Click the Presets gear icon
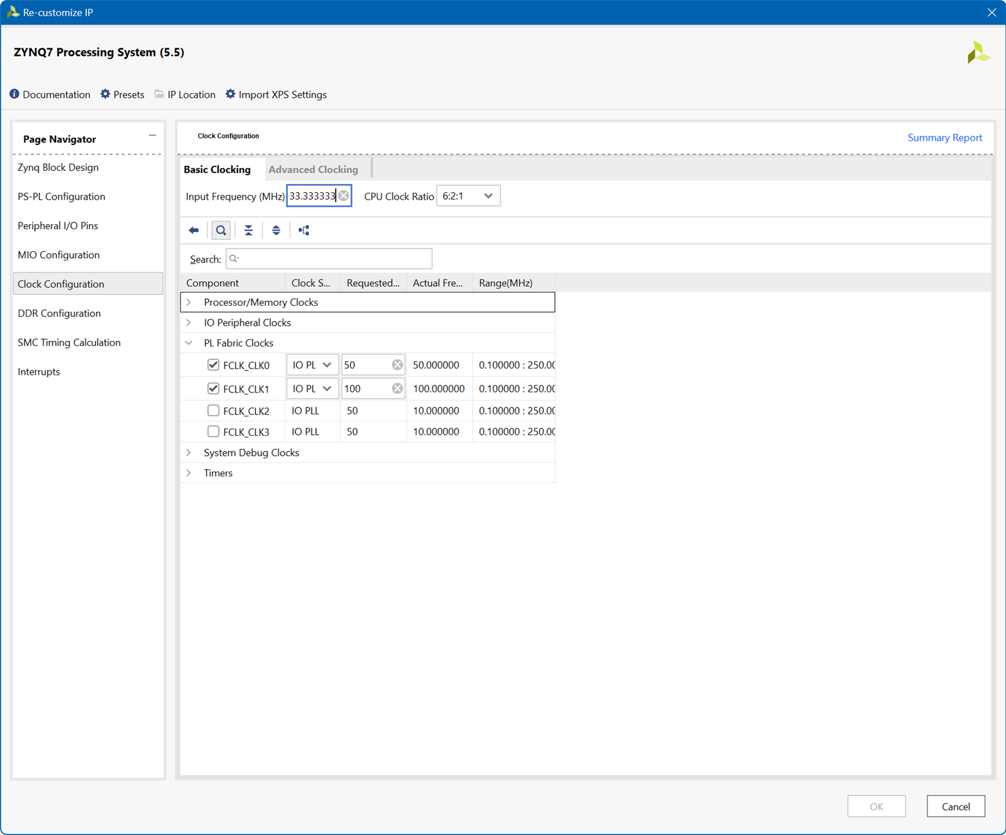Viewport: 1006px width, 835px height. [106, 94]
